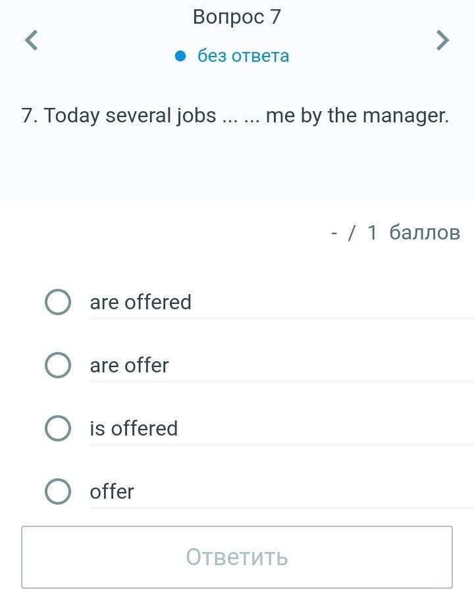Go to the previous question arrow

coord(31,40)
